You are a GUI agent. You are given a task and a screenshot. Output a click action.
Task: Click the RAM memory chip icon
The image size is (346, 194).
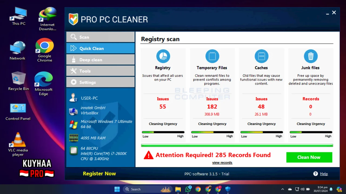73,138
